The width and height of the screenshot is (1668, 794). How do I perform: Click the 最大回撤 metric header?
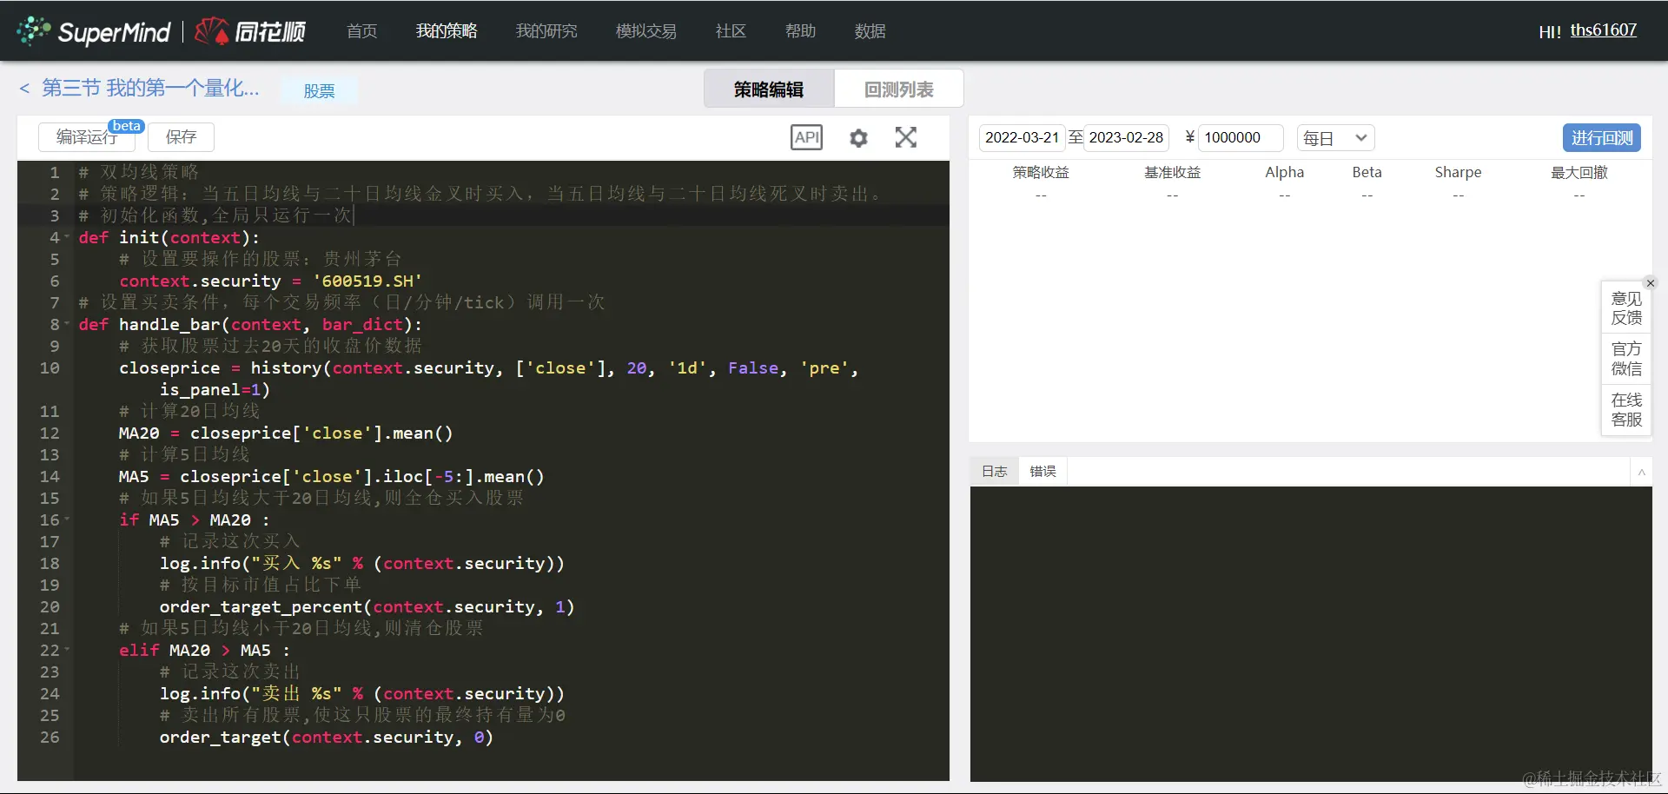coord(1579,172)
